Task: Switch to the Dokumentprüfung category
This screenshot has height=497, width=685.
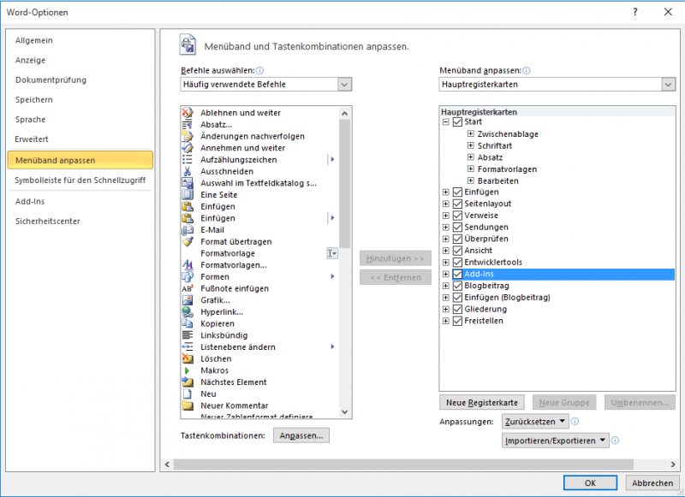Action: pos(51,80)
